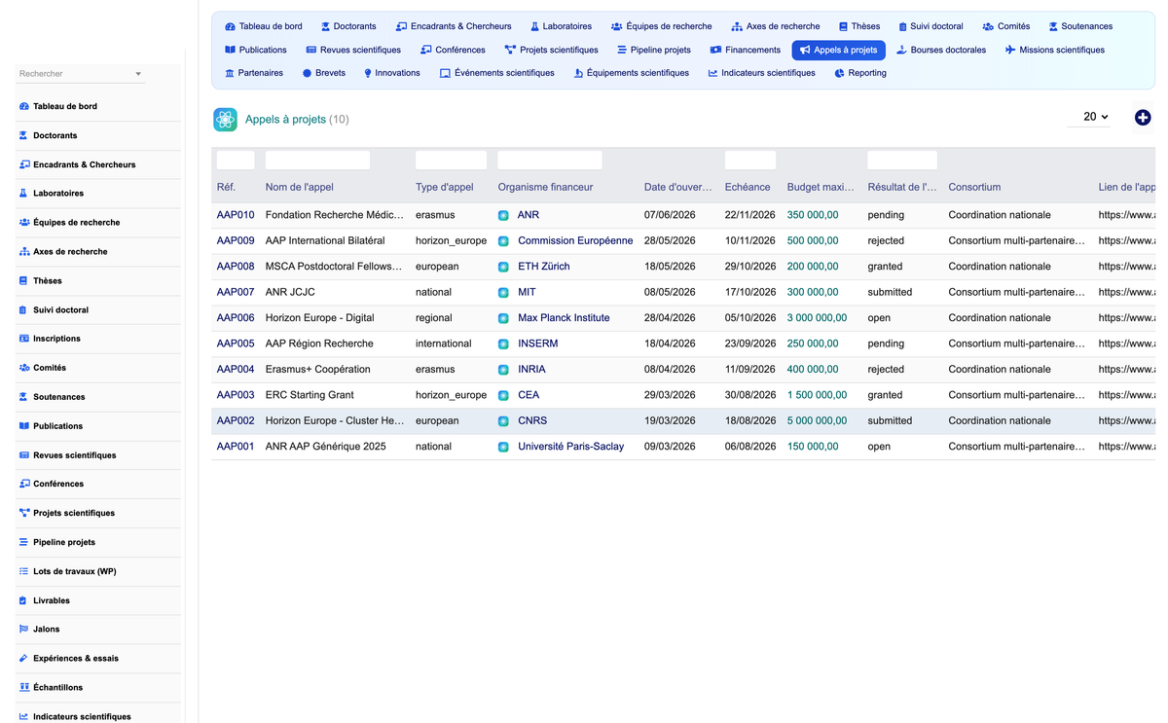Viewport: 1168px width, 723px height.
Task: Click the atom icon beside Appels à projets title
Action: [225, 120]
